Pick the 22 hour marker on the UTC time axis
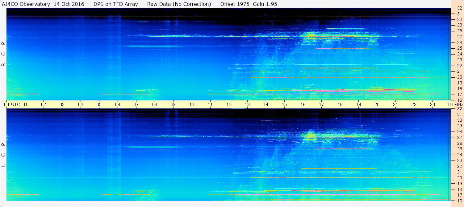The image size is (464, 207). (x=414, y=104)
